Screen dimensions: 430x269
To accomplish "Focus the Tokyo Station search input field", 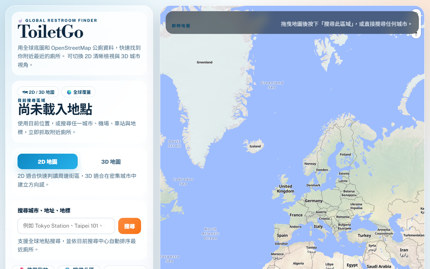I will [66, 226].
